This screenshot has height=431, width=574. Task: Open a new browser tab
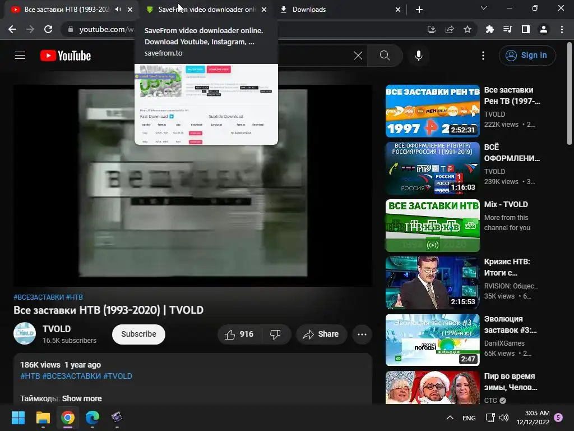pos(419,10)
